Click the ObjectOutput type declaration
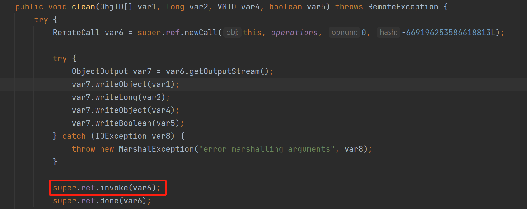The image size is (527, 209). [x=100, y=71]
